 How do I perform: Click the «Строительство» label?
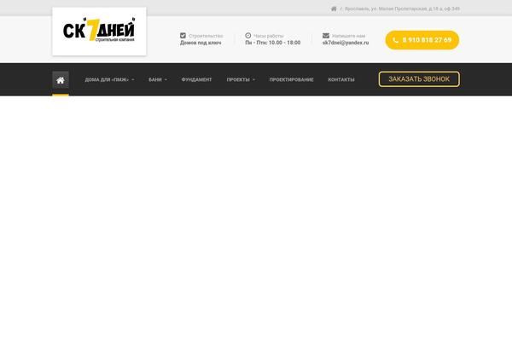[206, 36]
